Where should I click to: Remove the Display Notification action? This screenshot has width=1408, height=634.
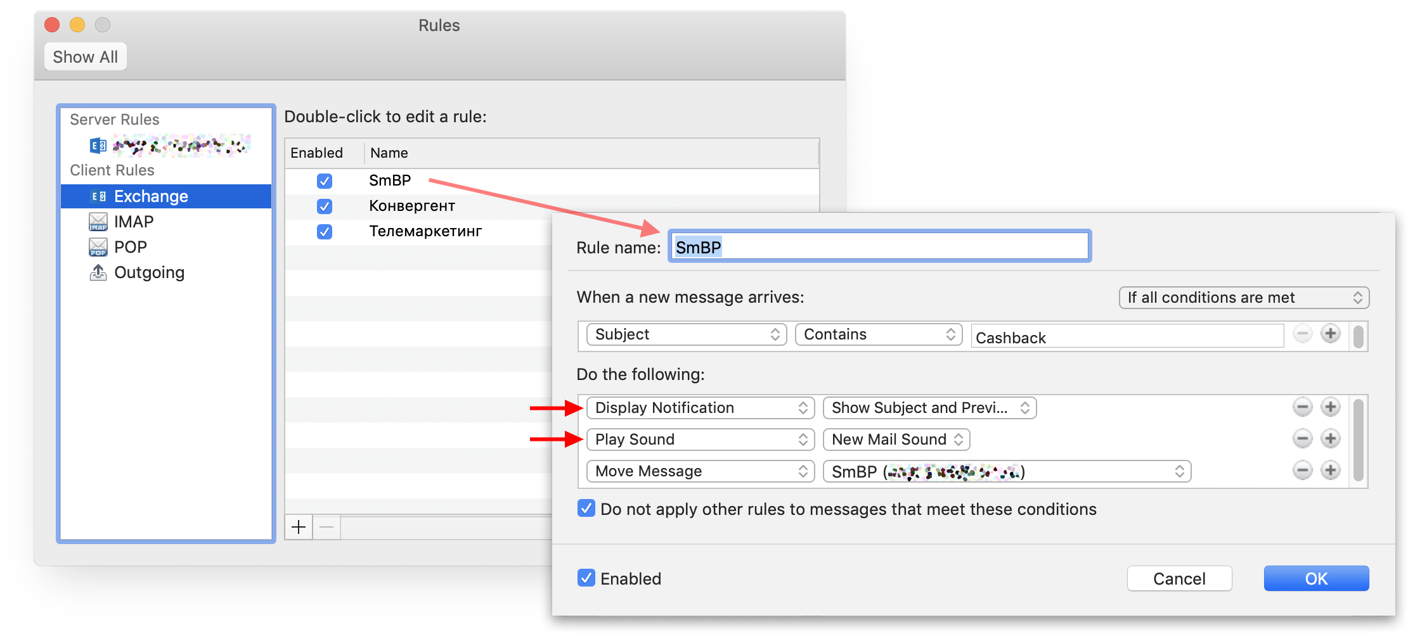pos(1302,407)
